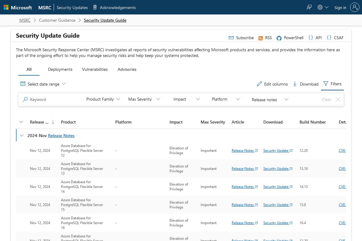The width and height of the screenshot is (362, 241).
Task: Click the Microsoft logo
Action: 17,8
